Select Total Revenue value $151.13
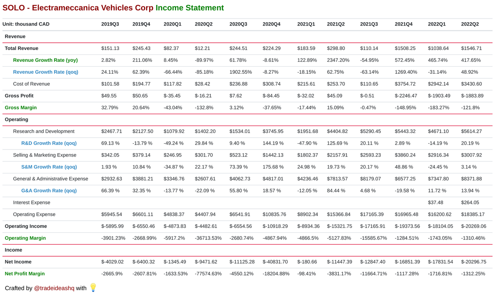 click(111, 48)
